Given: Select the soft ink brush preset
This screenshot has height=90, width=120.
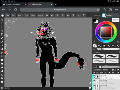Looking at the screenshot, I should [112, 56].
